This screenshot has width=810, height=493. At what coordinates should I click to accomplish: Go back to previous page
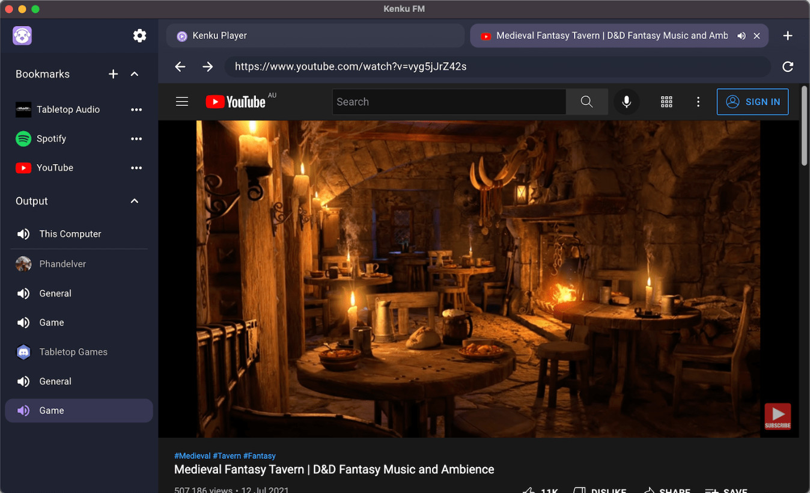[x=180, y=67]
